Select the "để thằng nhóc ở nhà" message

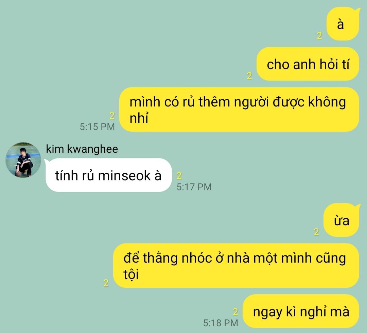pos(236,266)
